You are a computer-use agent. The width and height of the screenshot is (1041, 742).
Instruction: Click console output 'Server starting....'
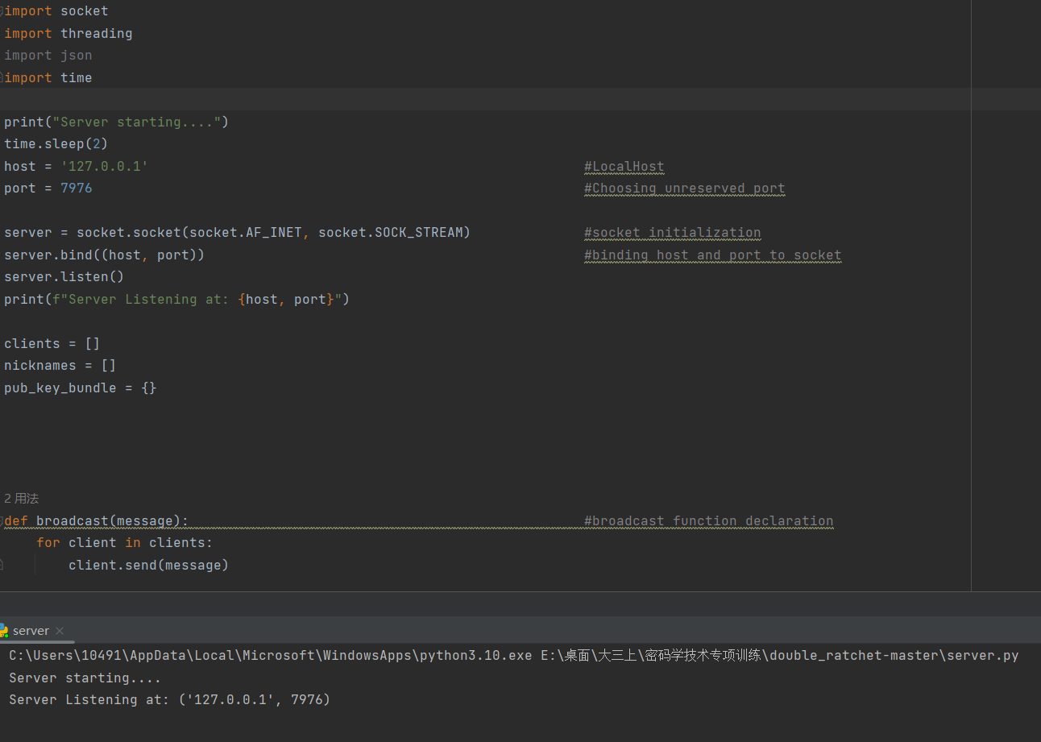(85, 678)
